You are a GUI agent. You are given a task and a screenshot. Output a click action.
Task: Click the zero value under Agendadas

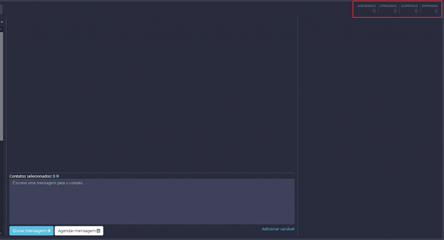click(x=374, y=11)
